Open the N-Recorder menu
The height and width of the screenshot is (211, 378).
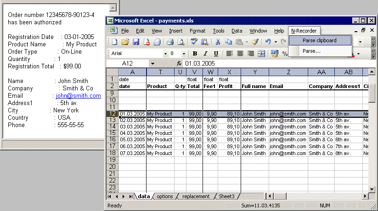304,31
